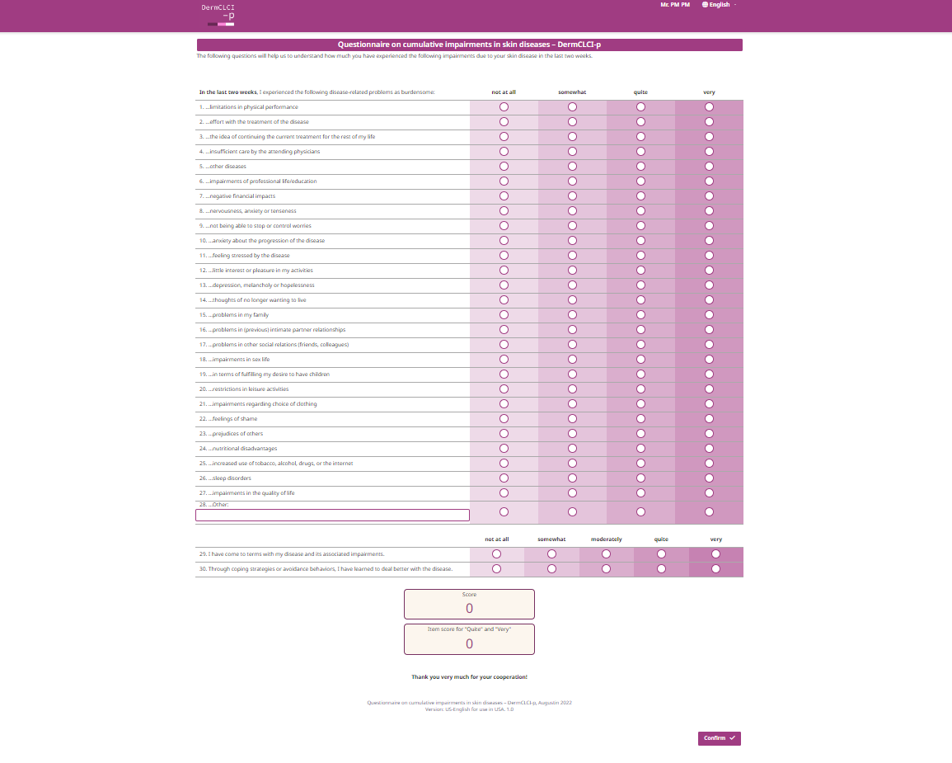Click the Confirm button

tap(719, 738)
